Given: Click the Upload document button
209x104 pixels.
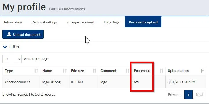Looking at the screenshot, I should (23, 34).
